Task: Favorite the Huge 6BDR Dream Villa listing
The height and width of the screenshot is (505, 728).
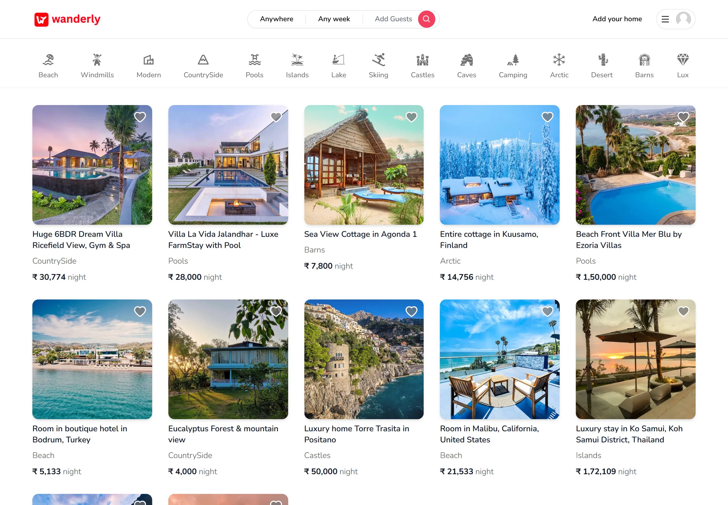Action: (x=140, y=117)
